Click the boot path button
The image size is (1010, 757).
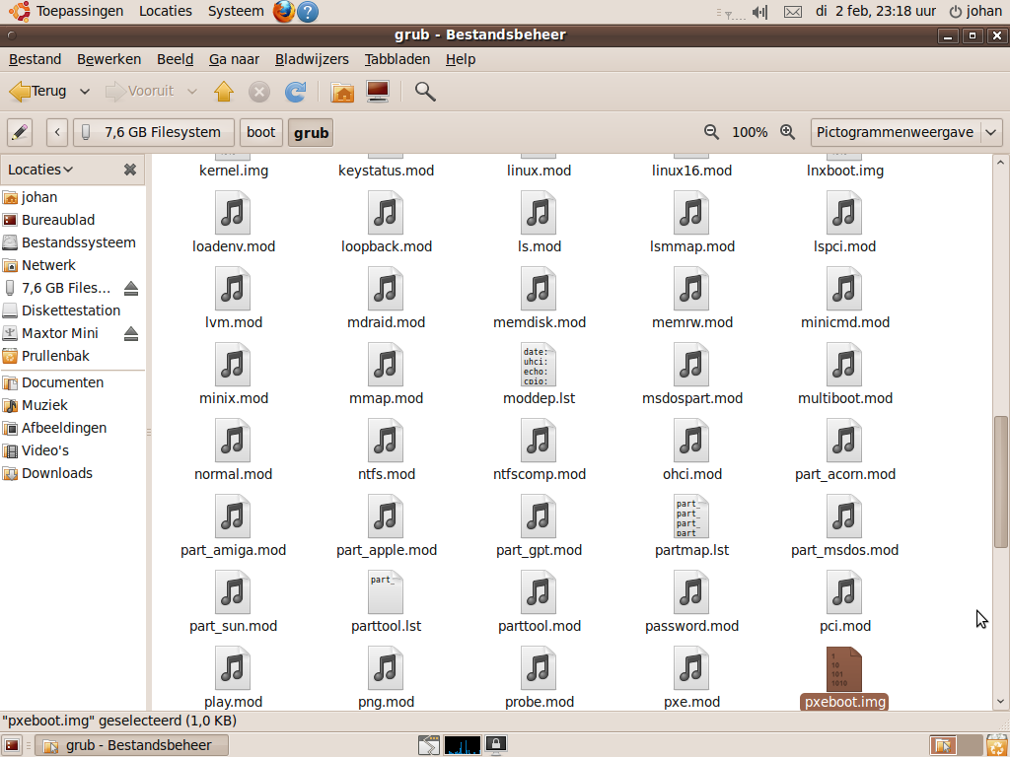[x=261, y=132]
